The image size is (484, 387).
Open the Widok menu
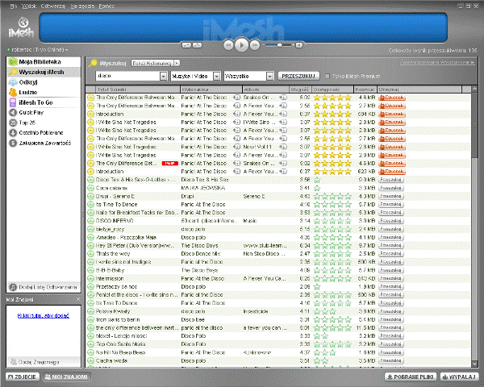29,6
